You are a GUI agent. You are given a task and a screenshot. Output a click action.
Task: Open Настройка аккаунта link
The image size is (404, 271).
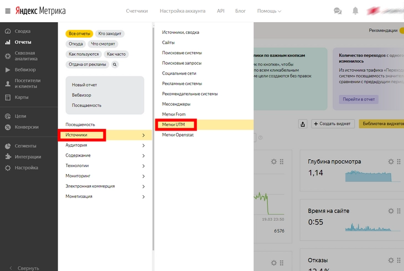pyautogui.click(x=183, y=11)
